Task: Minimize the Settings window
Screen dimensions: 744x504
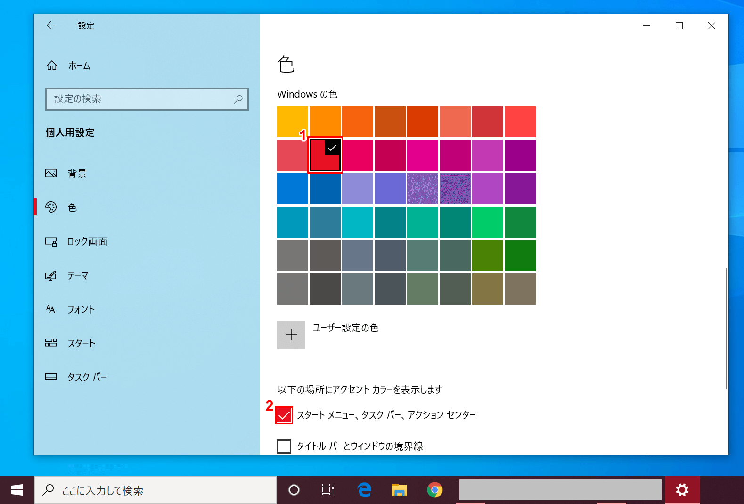Action: point(647,25)
